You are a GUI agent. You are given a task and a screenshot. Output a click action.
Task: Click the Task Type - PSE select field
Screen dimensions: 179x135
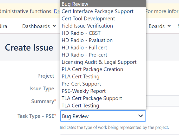coord(103,116)
